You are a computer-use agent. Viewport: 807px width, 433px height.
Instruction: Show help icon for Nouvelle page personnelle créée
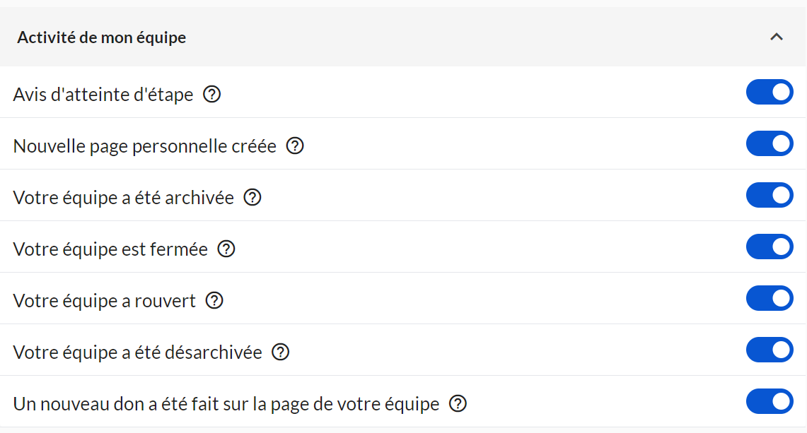[x=295, y=146]
